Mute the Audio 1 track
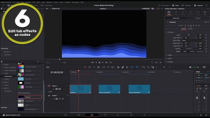 63,99
